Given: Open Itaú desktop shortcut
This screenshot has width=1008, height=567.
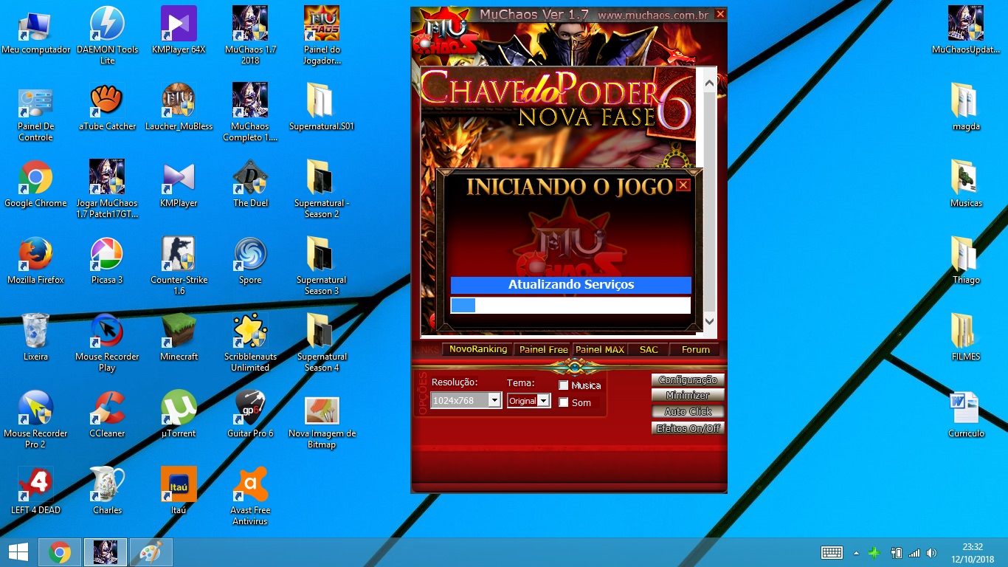Looking at the screenshot, I should point(179,492).
